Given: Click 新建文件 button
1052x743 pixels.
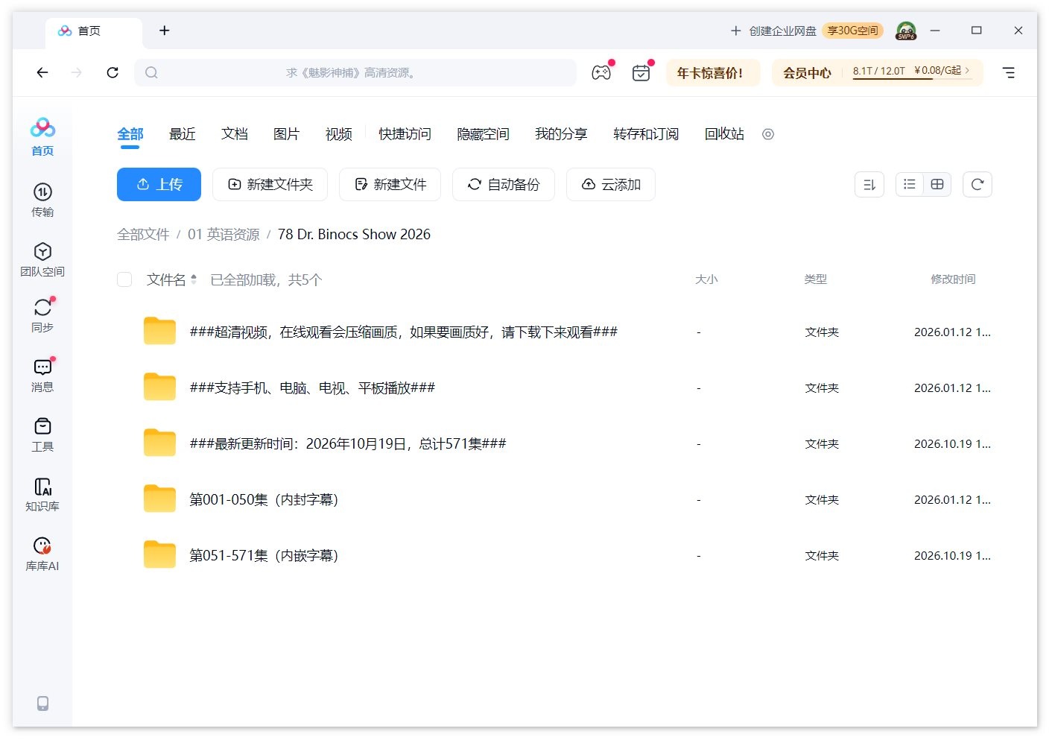Looking at the screenshot, I should pyautogui.click(x=390, y=184).
